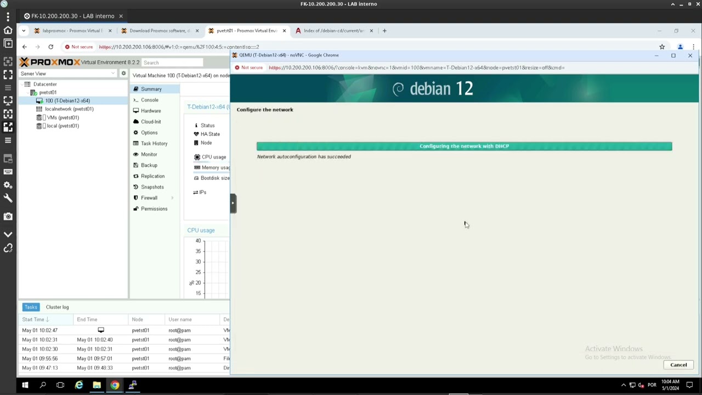Collapse the pvetst01 node in the tree

[27, 93]
